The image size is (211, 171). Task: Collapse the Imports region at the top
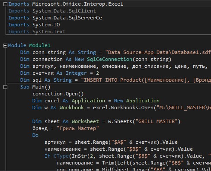pyautogui.click(x=5, y=4)
